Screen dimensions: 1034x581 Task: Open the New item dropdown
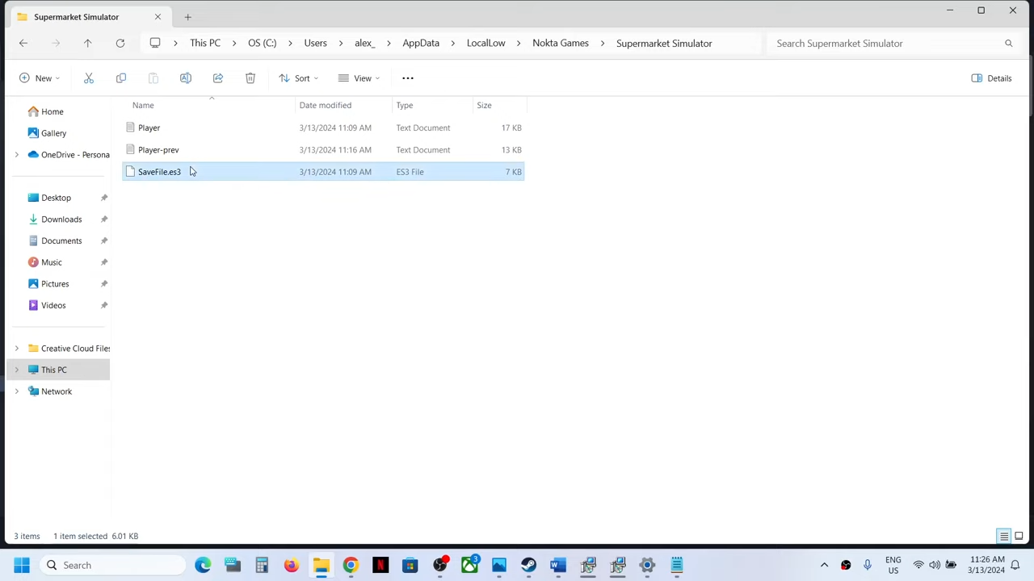click(40, 78)
